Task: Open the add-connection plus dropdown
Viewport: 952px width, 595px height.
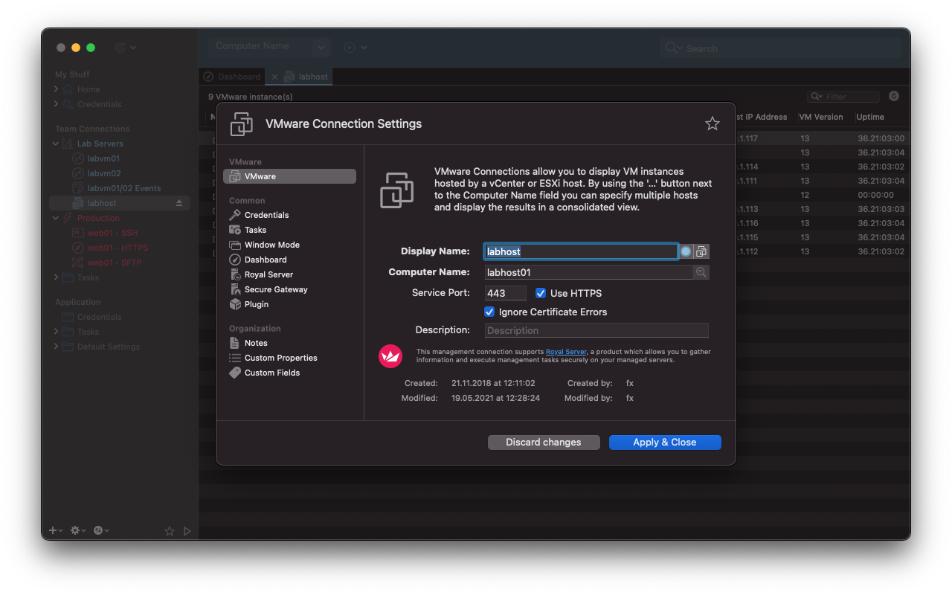Action: click(53, 530)
